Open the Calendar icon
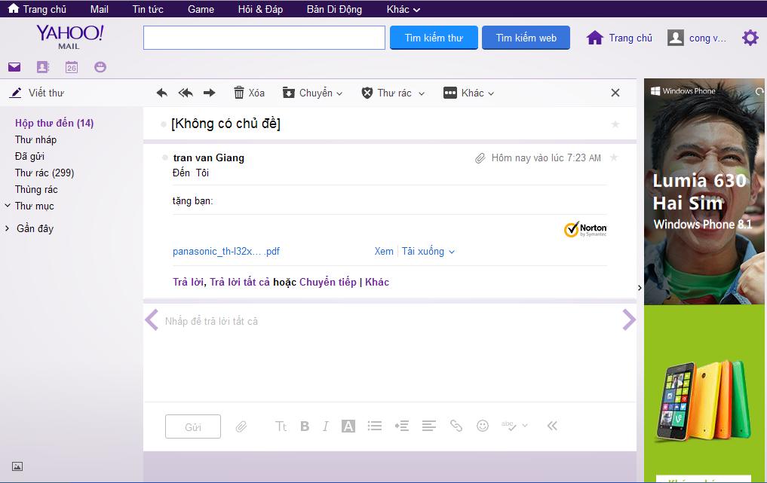This screenshot has height=483, width=767. click(72, 67)
